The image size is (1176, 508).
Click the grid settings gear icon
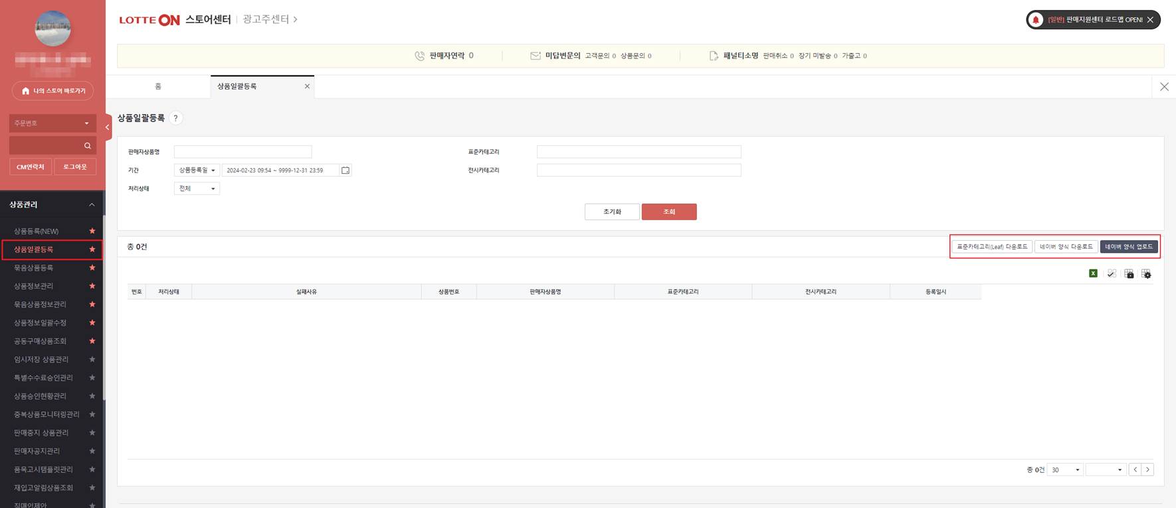tap(1146, 274)
